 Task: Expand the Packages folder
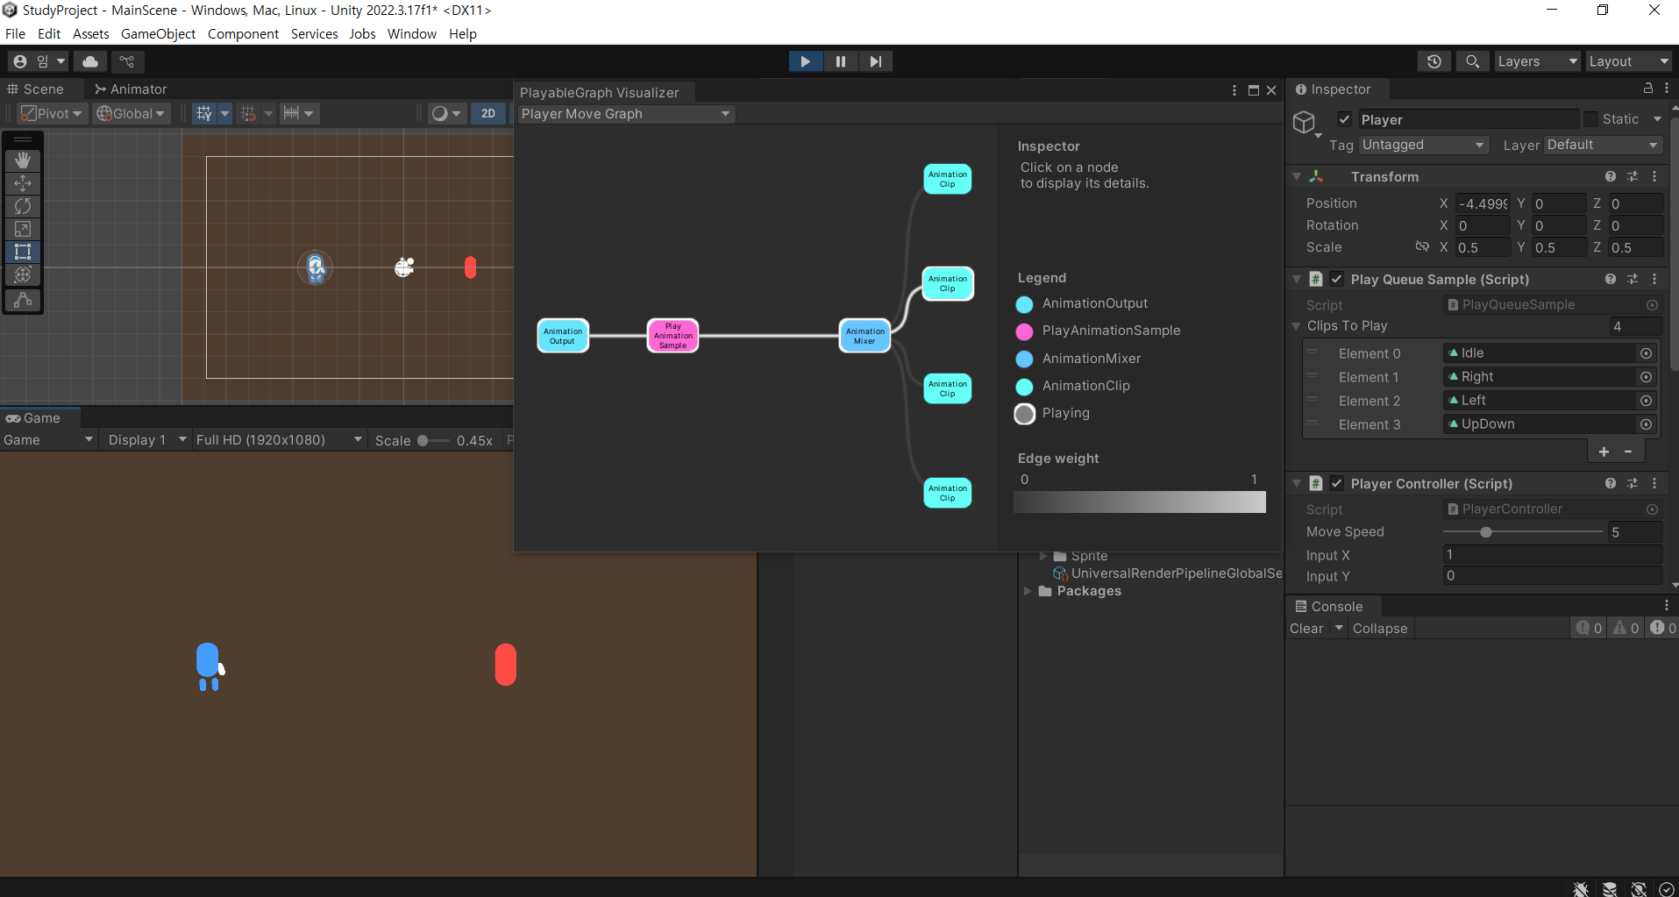(1028, 591)
